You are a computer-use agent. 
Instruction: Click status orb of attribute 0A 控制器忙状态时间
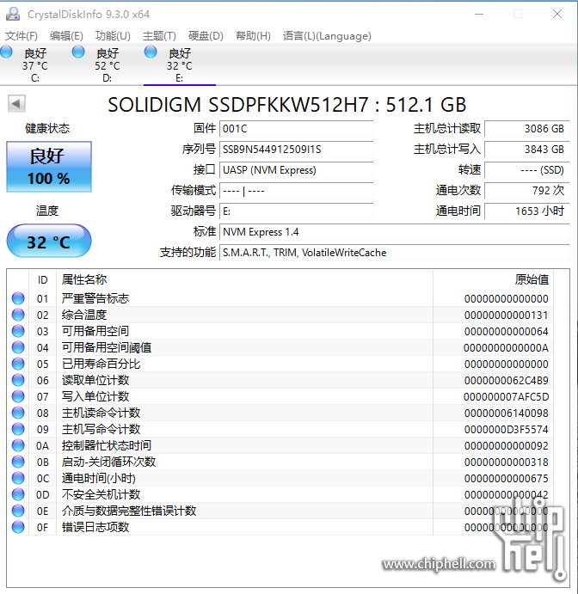[18, 445]
